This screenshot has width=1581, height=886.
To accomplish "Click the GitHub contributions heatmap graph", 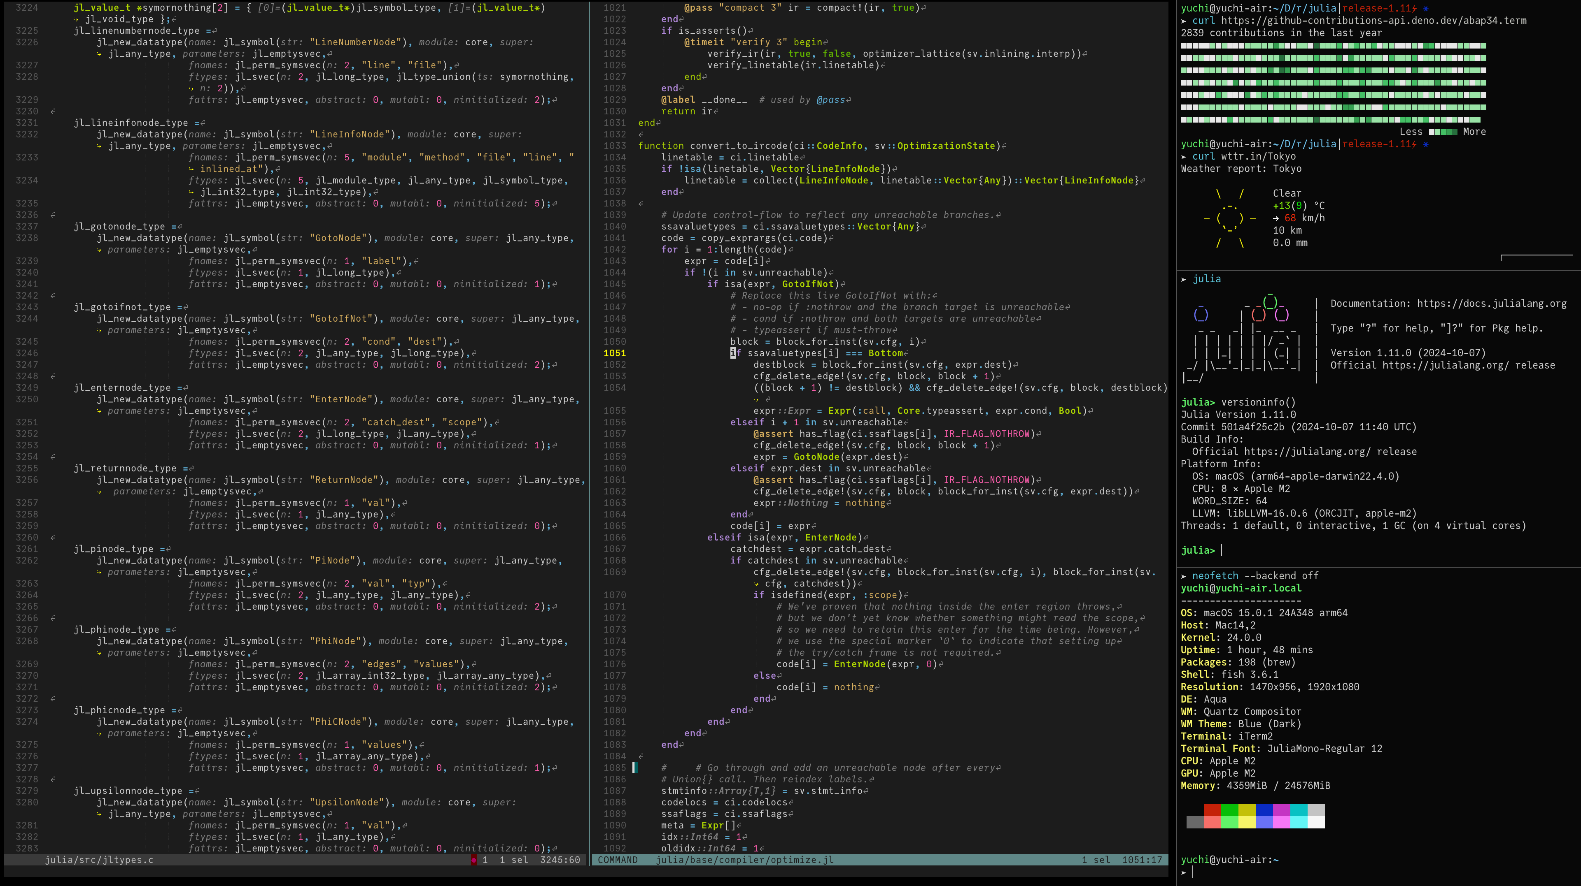I will click(x=1334, y=83).
